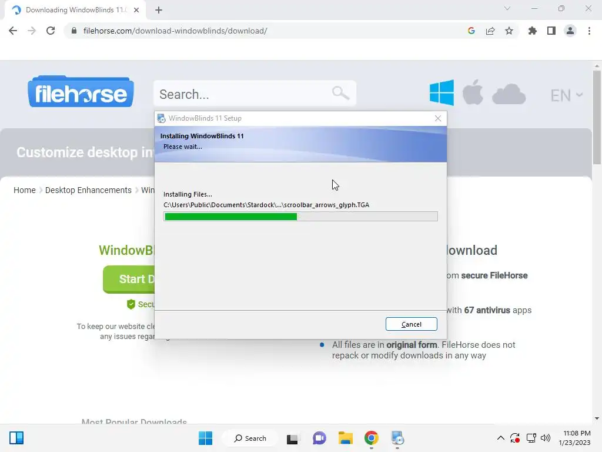Image resolution: width=602 pixels, height=452 pixels.
Task: Open the volume control in the tray
Action: click(546, 438)
